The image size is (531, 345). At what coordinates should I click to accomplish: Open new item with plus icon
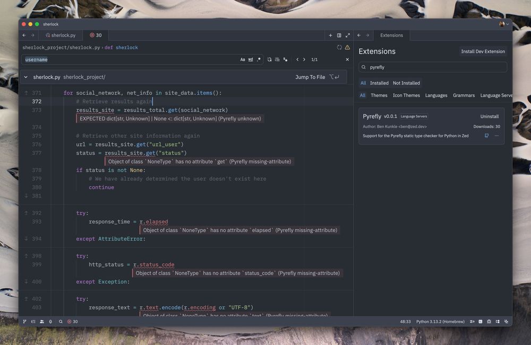[x=330, y=35]
